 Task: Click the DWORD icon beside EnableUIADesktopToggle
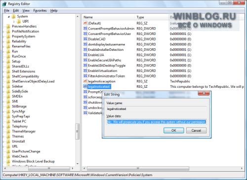coord(85,66)
